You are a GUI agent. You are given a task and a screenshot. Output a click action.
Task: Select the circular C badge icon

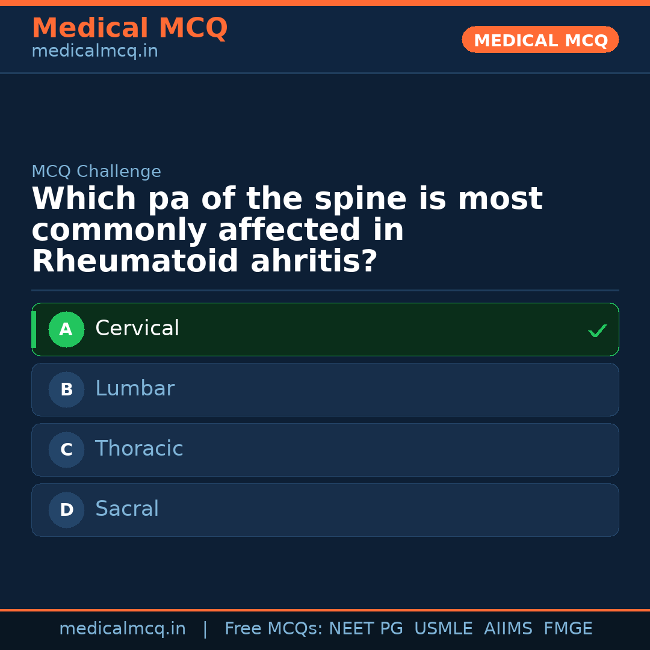(x=66, y=450)
